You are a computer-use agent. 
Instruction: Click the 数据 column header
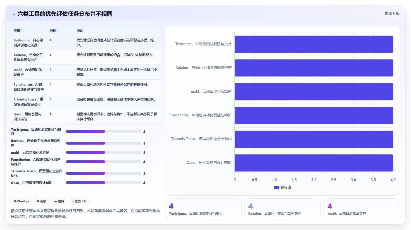point(53,31)
